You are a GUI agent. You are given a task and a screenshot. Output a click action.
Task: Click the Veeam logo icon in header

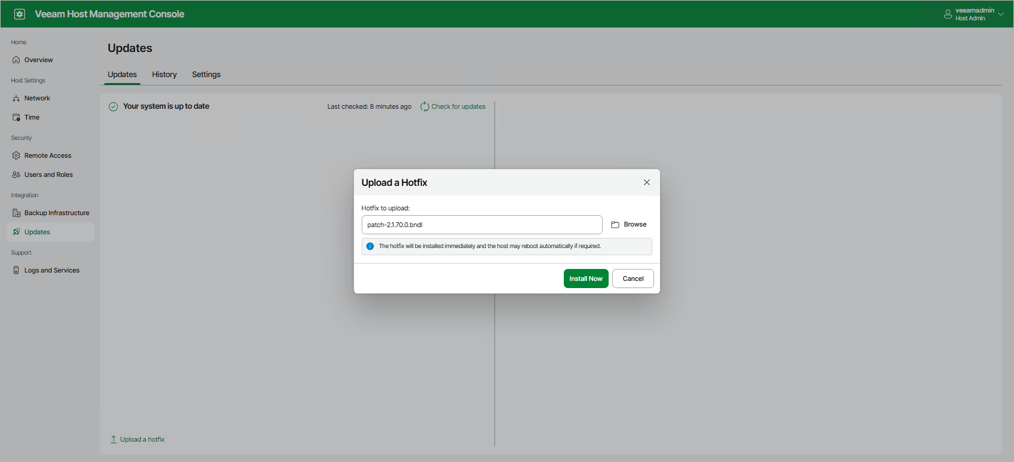click(x=20, y=14)
